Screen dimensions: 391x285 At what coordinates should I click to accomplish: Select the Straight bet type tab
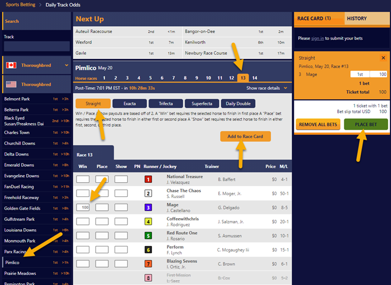tap(93, 104)
